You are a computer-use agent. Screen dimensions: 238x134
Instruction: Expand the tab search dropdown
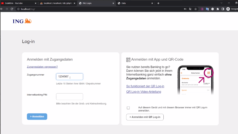pos(221,3)
